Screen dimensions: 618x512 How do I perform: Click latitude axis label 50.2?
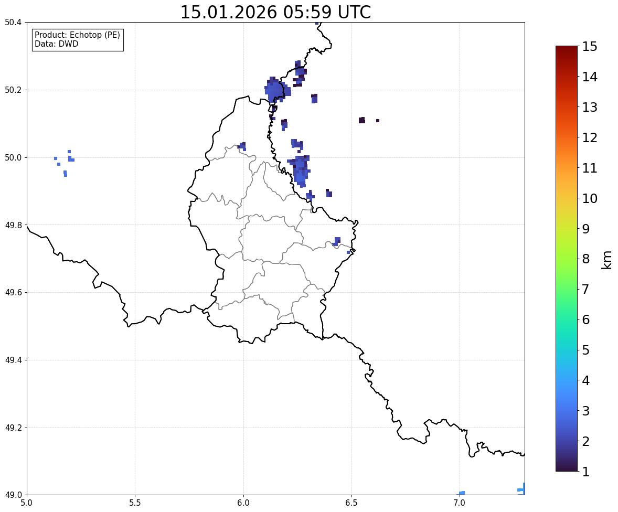13,90
